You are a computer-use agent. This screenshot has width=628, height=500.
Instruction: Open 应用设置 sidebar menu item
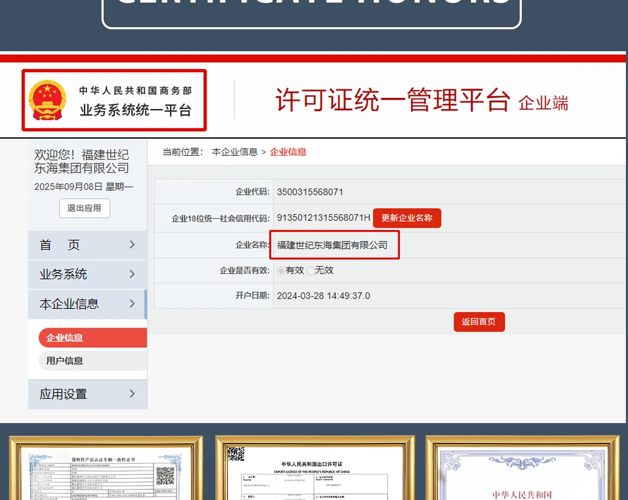click(87, 394)
